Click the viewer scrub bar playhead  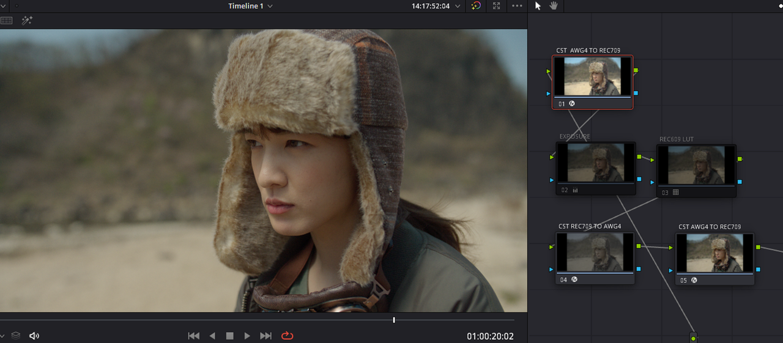pos(394,320)
